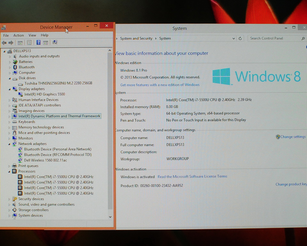Image resolution: width=307 pixels, height=246 pixels.
Task: Expand the System devices arrow
Action: coord(9,216)
